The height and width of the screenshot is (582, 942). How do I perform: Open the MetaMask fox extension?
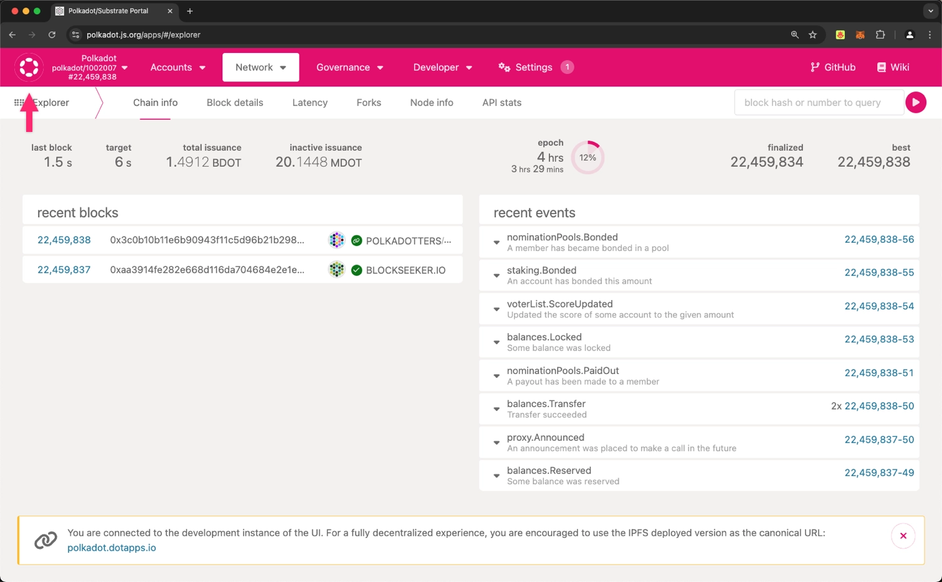860,35
